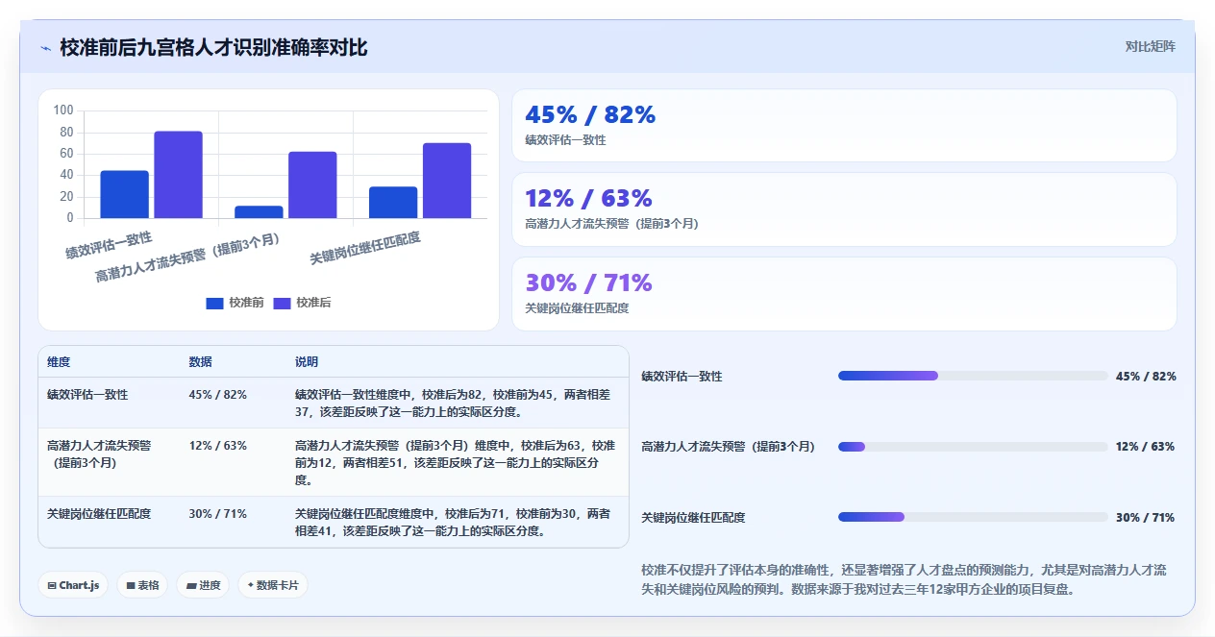The width and height of the screenshot is (1215, 637).
Task: Click description mentioning 两者相差37
Action: [x=455, y=404]
